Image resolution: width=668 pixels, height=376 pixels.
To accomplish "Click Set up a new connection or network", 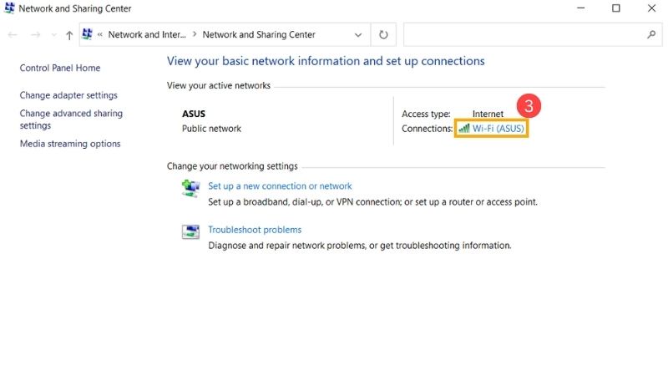I will [x=280, y=185].
